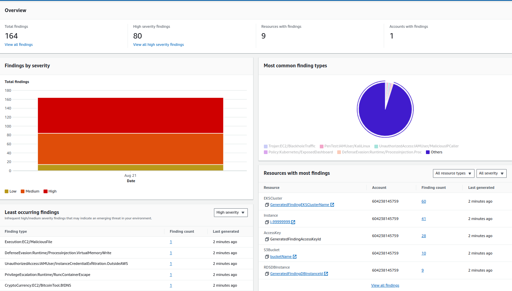Image resolution: width=512 pixels, height=291 pixels.
Task: Click finding count 60 for EKSCluster
Action: pyautogui.click(x=424, y=202)
